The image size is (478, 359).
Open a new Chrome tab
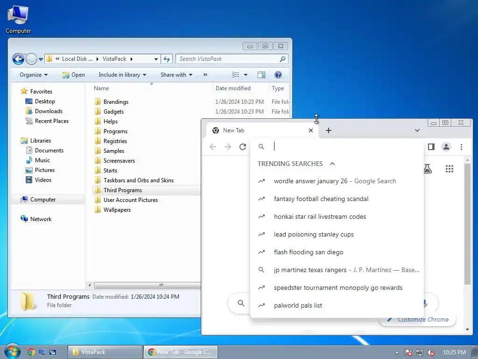328,130
